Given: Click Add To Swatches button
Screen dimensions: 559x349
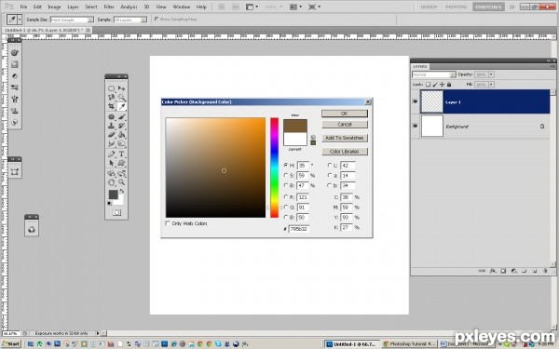Looking at the screenshot, I should (x=345, y=138).
